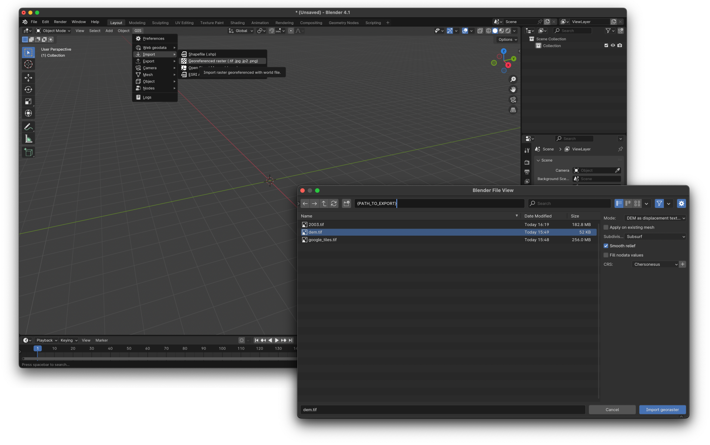Expand the viewport Options dropdown

(x=508, y=40)
